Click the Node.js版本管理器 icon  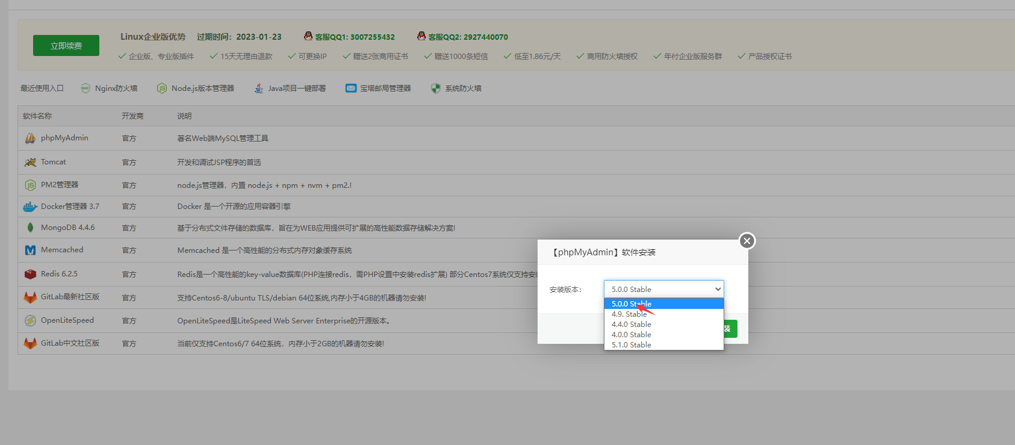[162, 89]
